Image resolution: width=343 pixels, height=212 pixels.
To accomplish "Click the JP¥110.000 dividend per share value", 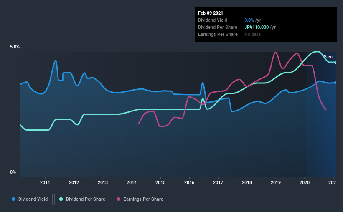I will [257, 27].
